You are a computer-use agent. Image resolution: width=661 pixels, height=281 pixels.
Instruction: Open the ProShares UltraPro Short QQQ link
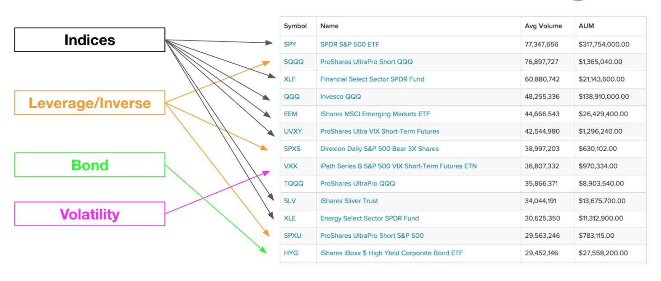(367, 62)
